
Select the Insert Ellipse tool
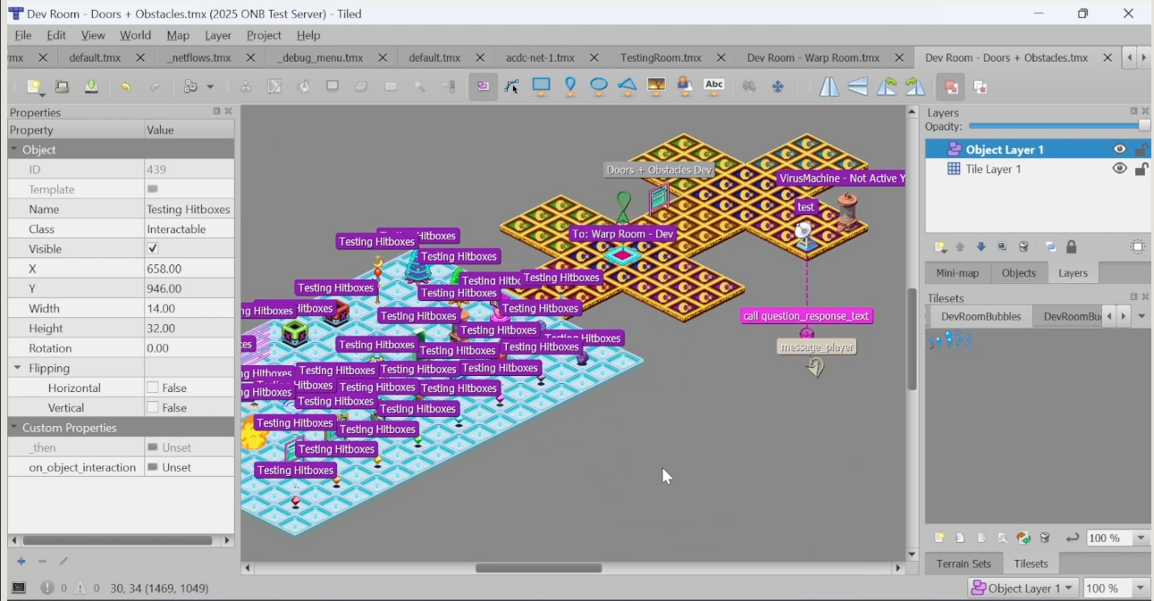(599, 87)
